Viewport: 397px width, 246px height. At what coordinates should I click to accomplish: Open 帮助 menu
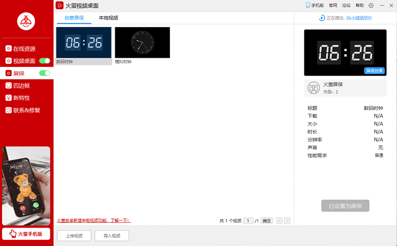pos(359,5)
